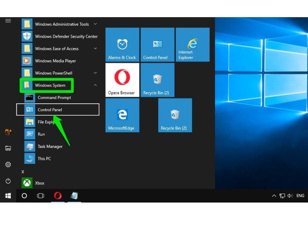The width and height of the screenshot is (308, 242).
Task: Open Task View on taskbar
Action: 41,196
